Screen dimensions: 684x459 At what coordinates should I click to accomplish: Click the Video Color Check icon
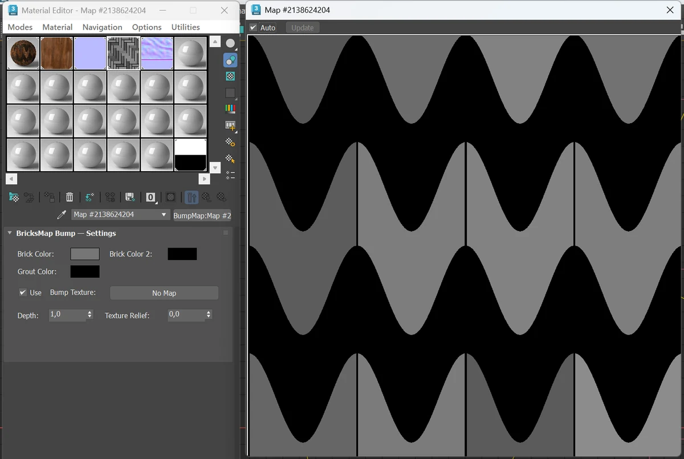[230, 109]
